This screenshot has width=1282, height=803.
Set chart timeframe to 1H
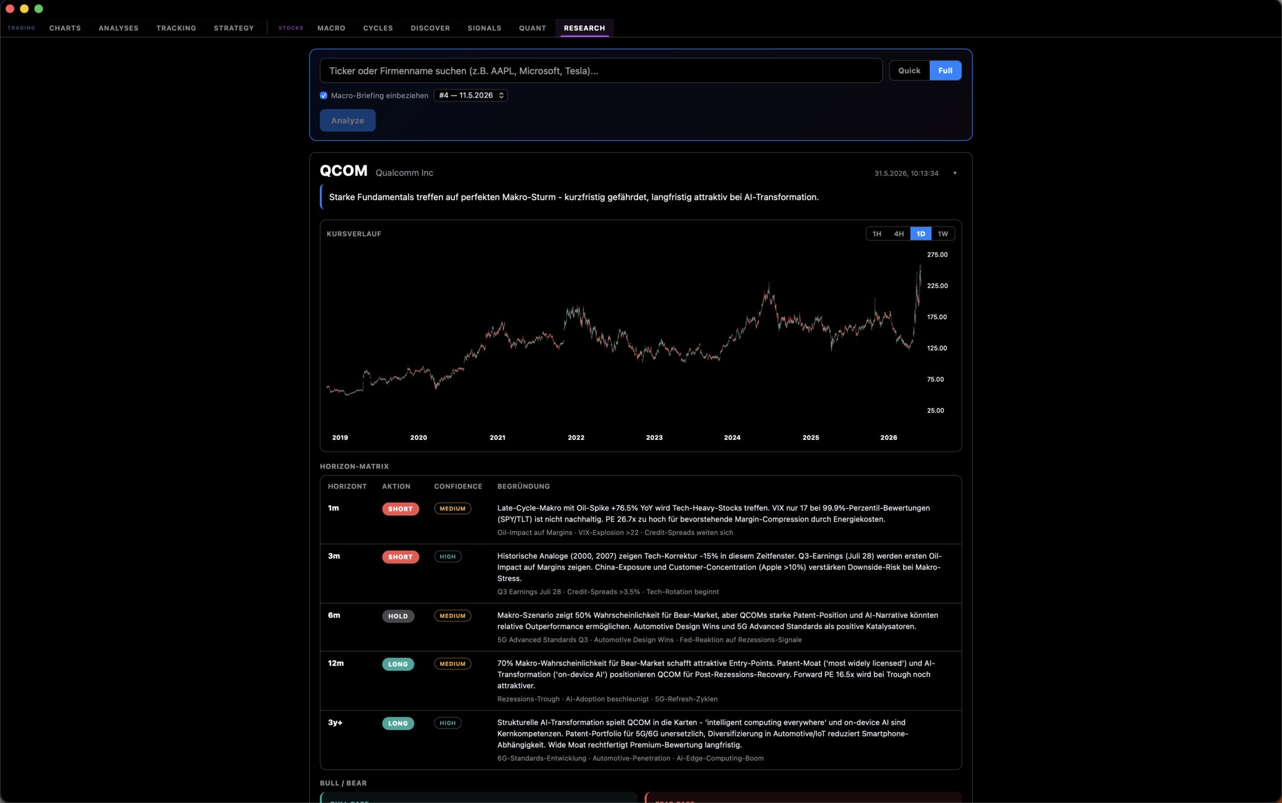(876, 234)
